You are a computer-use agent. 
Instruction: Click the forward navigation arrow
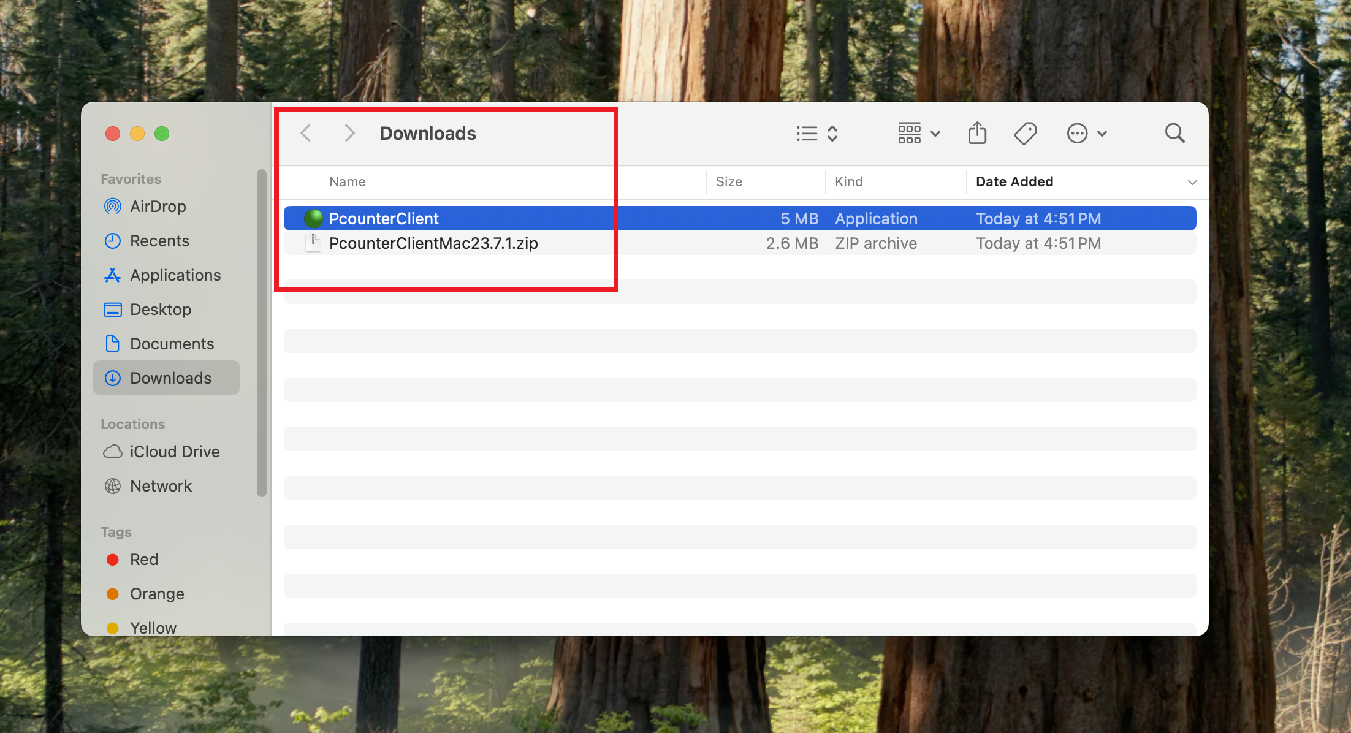[x=349, y=133]
